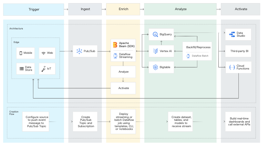The width and height of the screenshot is (263, 146).
Task: Click the Dataflow Streaming text
Action: [x=126, y=56]
